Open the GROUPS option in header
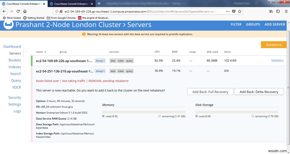The height and width of the screenshot is (154, 290). coord(253,24)
